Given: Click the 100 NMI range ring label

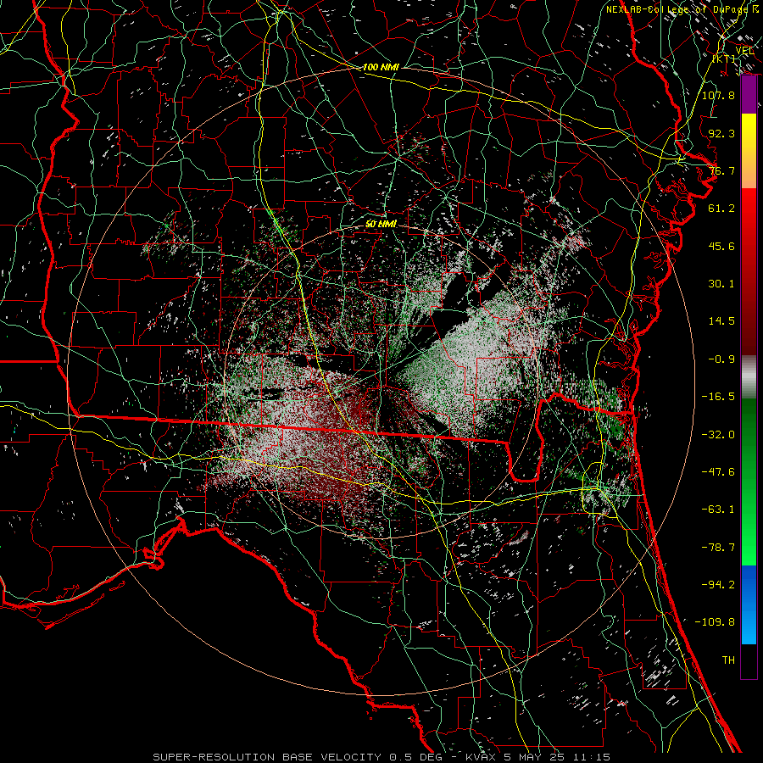Looking at the screenshot, I should pyautogui.click(x=381, y=67).
